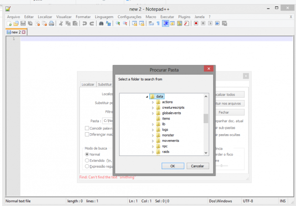Viewport: 296px width, 206px height.
Task: Click the UTF-8 encoding in status bar
Action: [x=248, y=201]
